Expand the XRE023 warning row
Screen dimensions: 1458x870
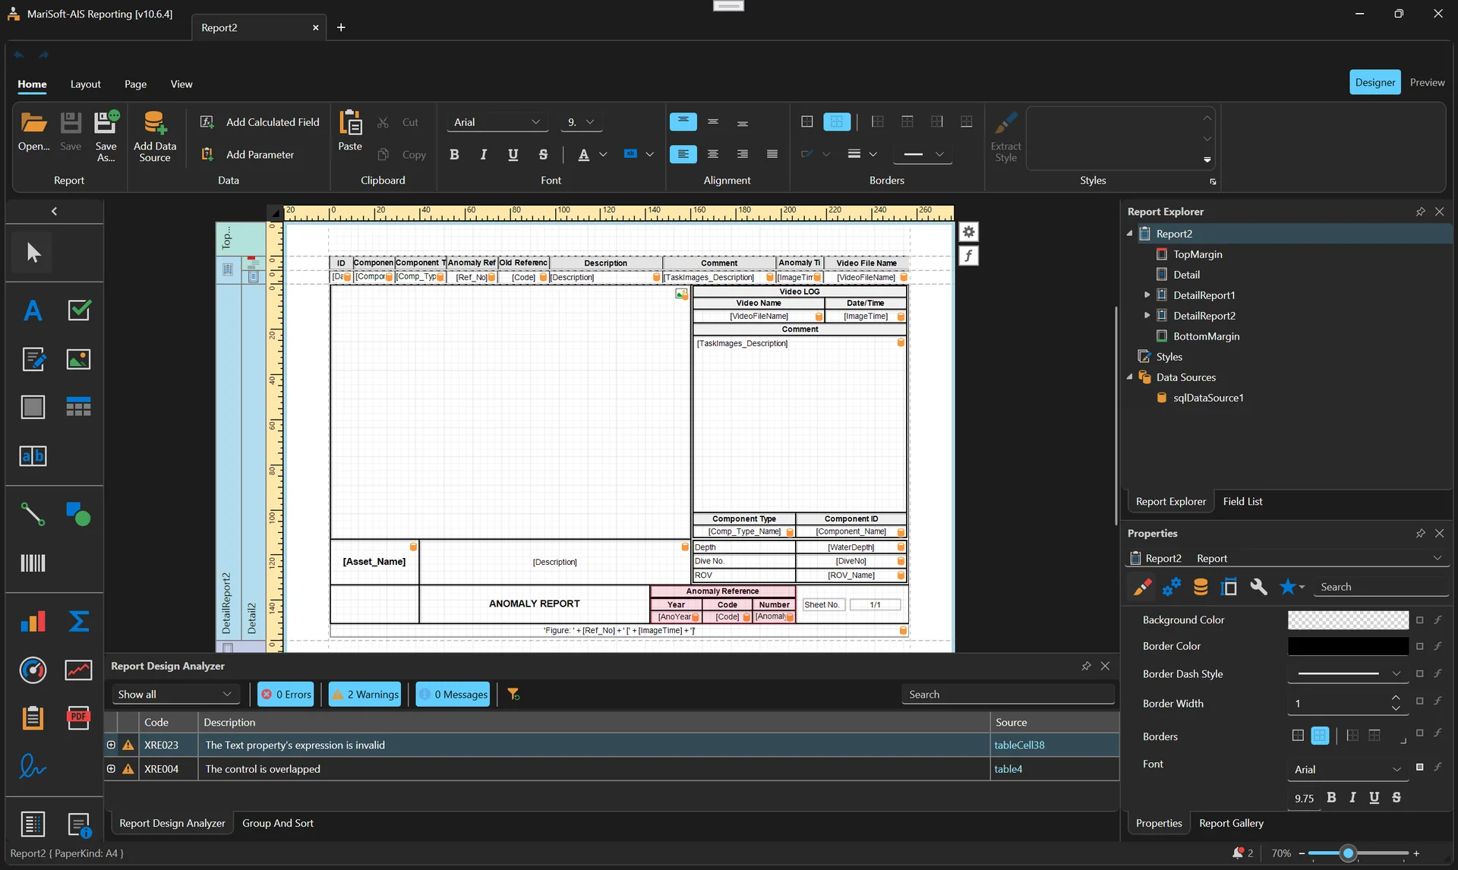[x=111, y=745]
